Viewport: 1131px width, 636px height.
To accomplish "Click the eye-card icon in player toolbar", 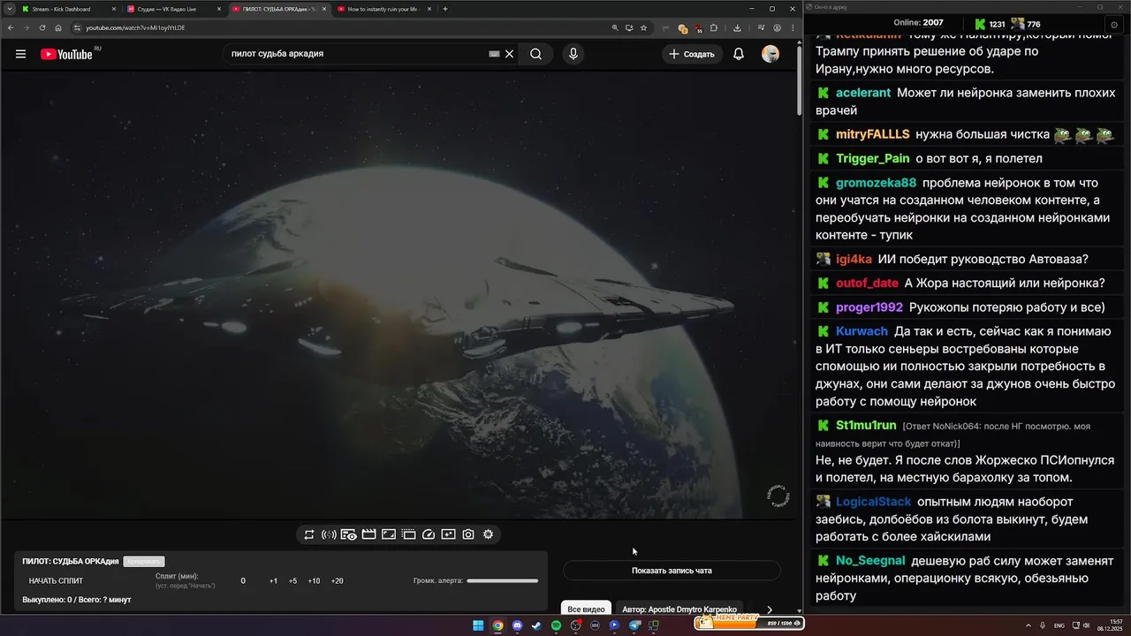I will click(349, 534).
